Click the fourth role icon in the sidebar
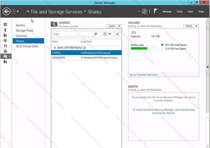Viewport: 210px width, 148px height. 5,40
